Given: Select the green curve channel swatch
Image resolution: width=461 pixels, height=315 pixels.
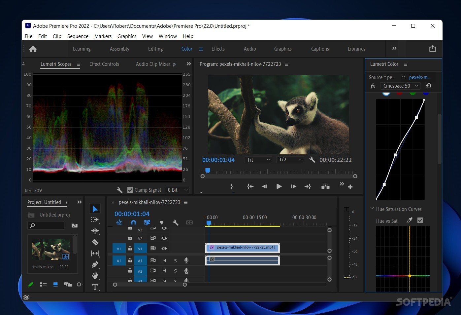Looking at the screenshot, I should (x=412, y=93).
